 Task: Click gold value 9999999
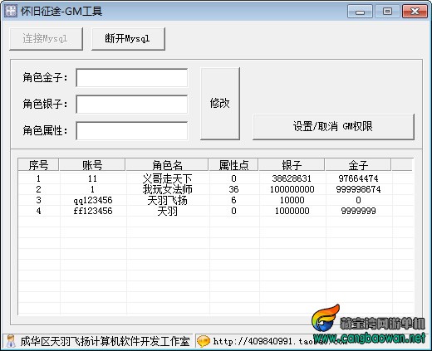tap(358, 211)
